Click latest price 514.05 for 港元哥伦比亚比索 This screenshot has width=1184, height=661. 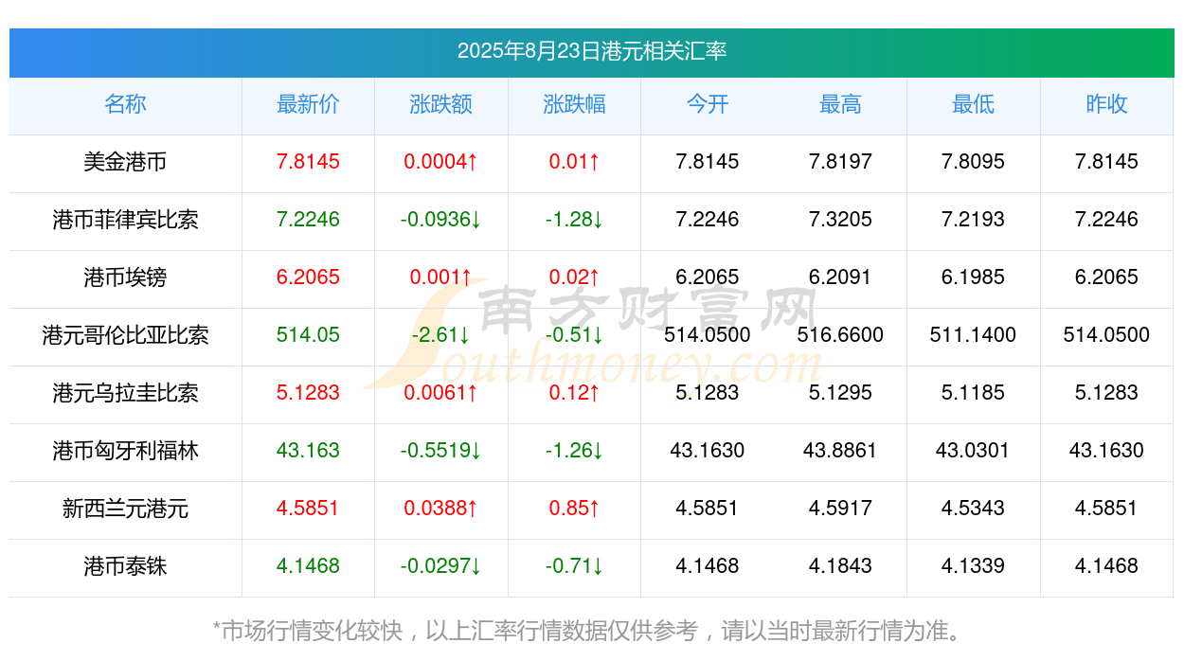click(x=308, y=335)
